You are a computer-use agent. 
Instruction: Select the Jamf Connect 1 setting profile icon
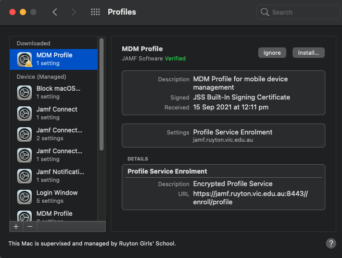24,114
